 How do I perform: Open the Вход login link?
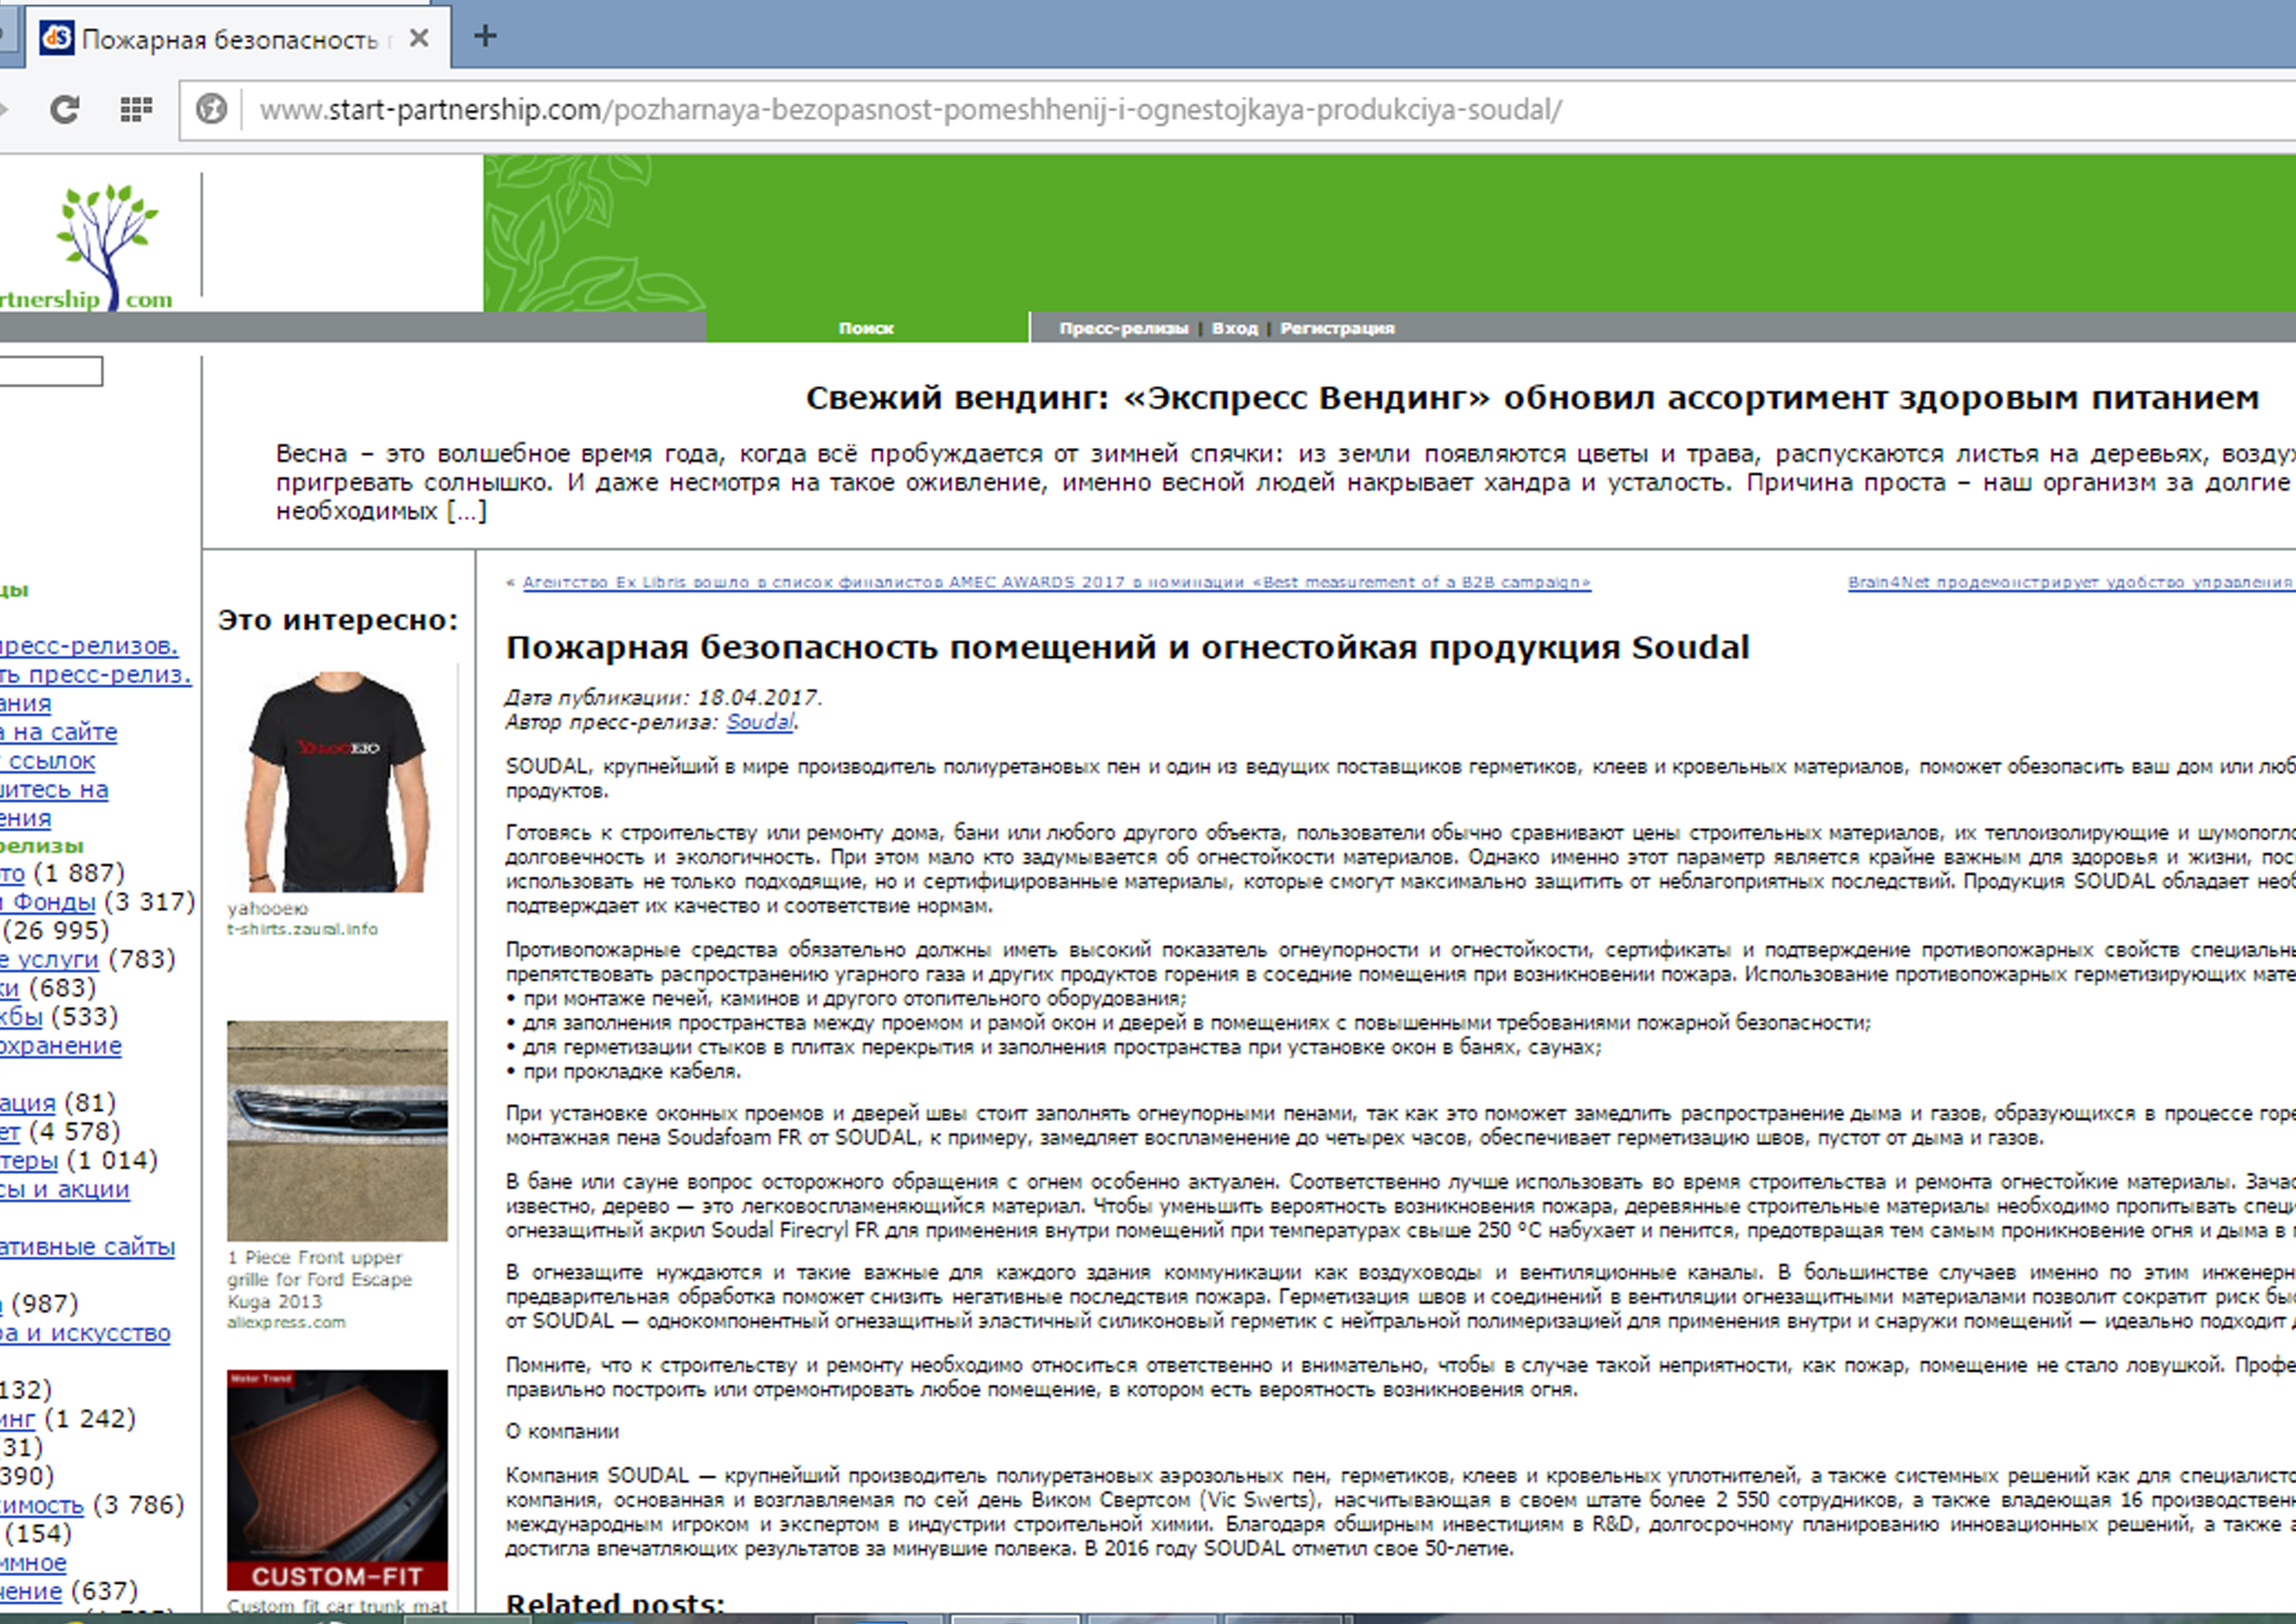[x=1235, y=328]
